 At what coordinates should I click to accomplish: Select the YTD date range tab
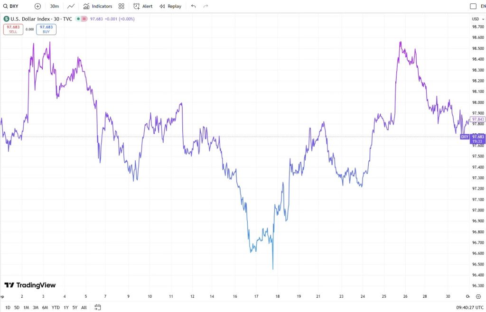tap(56, 307)
